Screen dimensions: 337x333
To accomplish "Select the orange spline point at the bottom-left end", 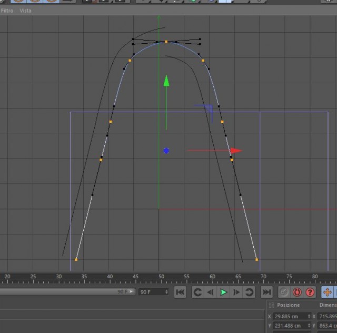I will 76,260.
